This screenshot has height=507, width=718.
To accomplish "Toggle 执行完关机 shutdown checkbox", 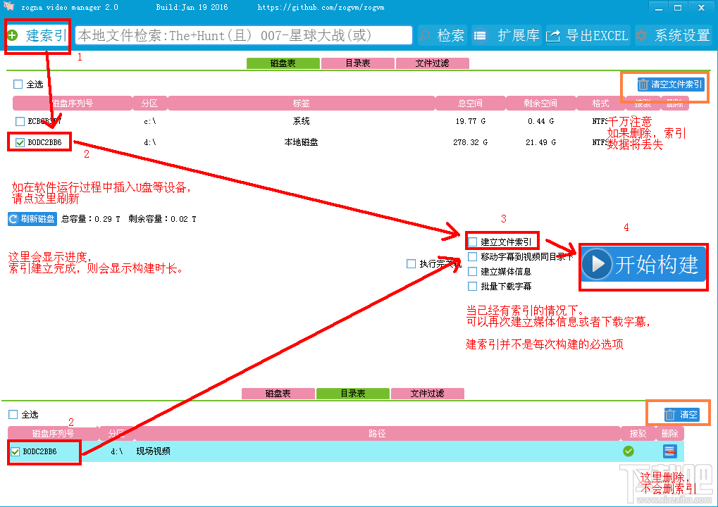I will (x=411, y=263).
